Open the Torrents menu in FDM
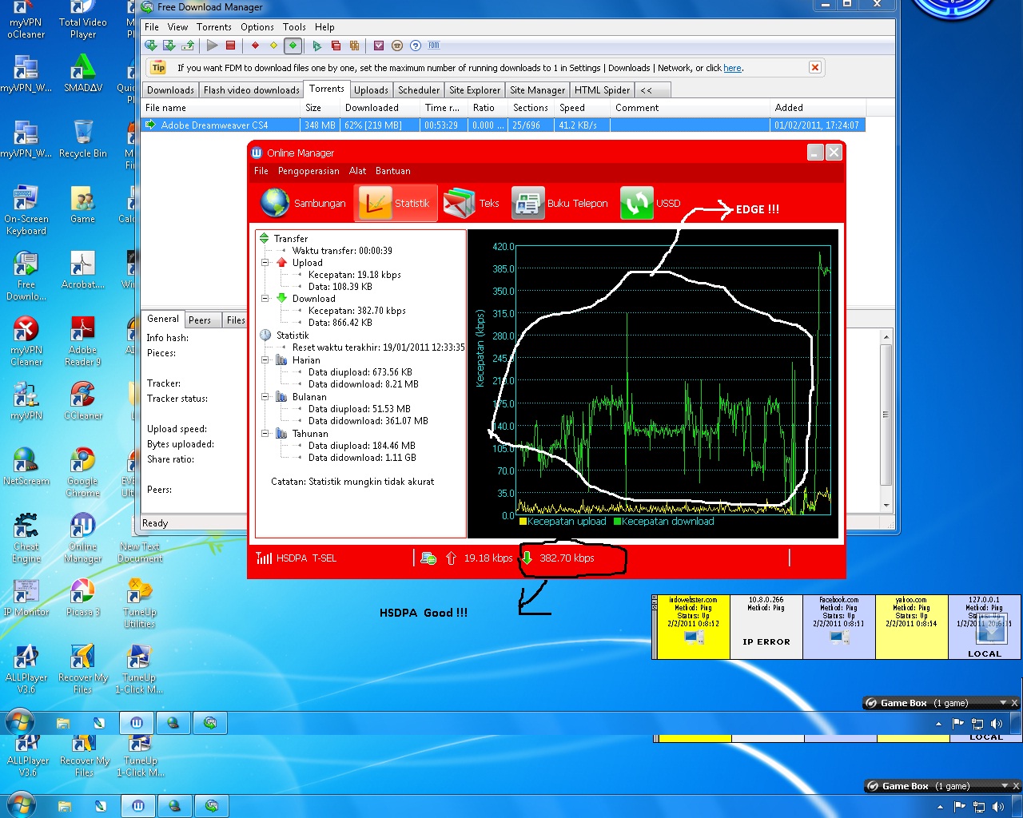The height and width of the screenshot is (818, 1023). point(213,26)
